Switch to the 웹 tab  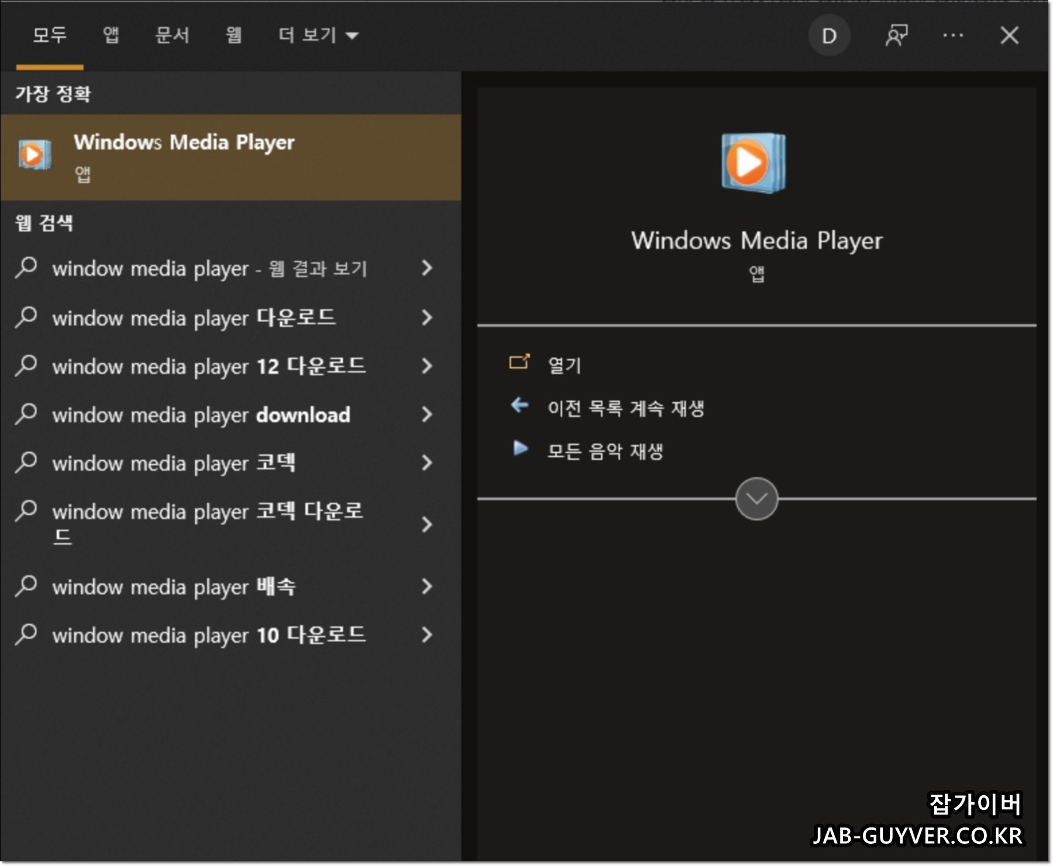coord(233,35)
